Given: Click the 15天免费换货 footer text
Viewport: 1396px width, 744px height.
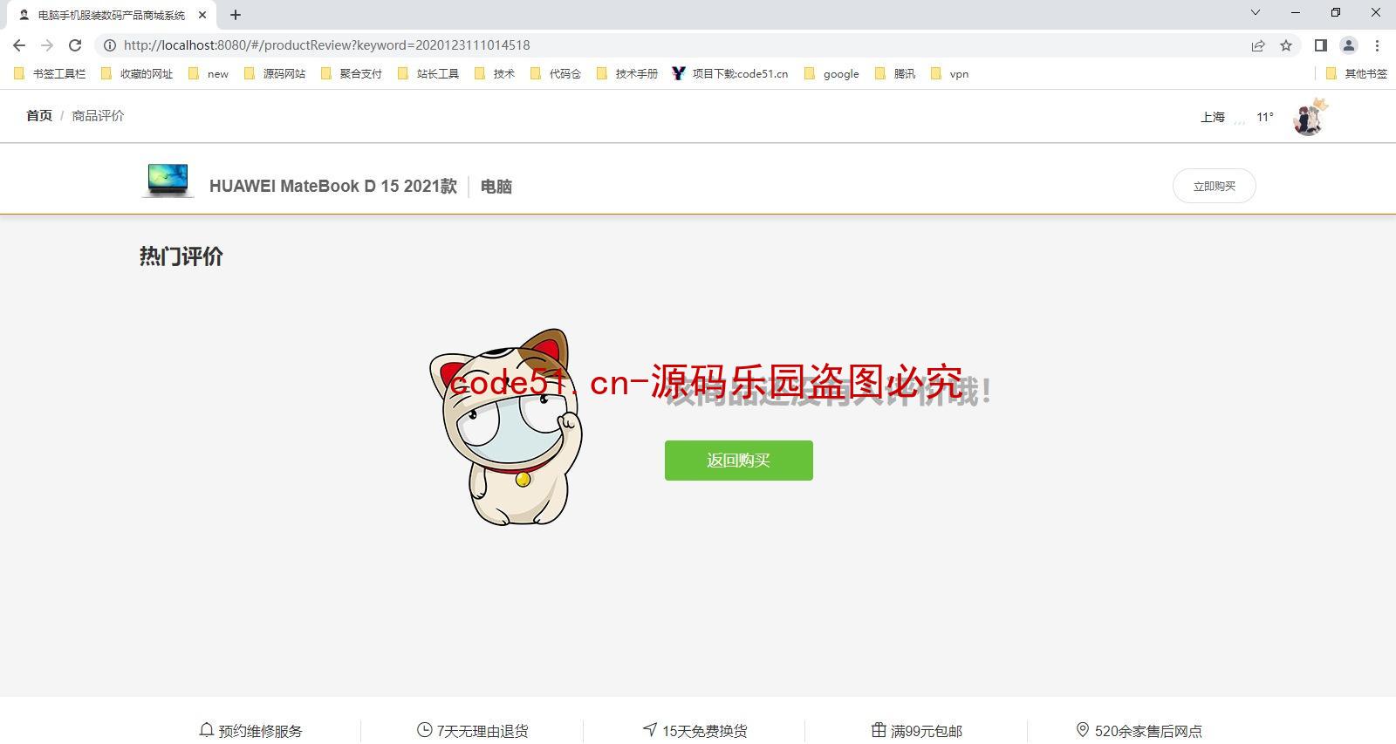Looking at the screenshot, I should (705, 731).
